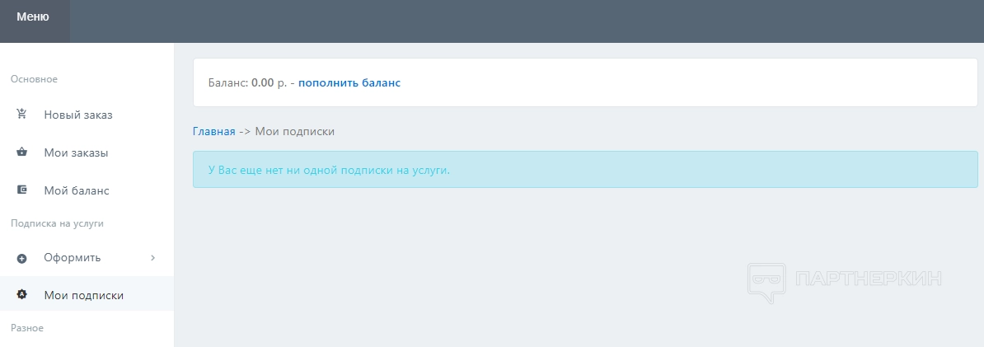
Task: Click the gear badge icon beside Мои подписки
Action: pyautogui.click(x=22, y=295)
